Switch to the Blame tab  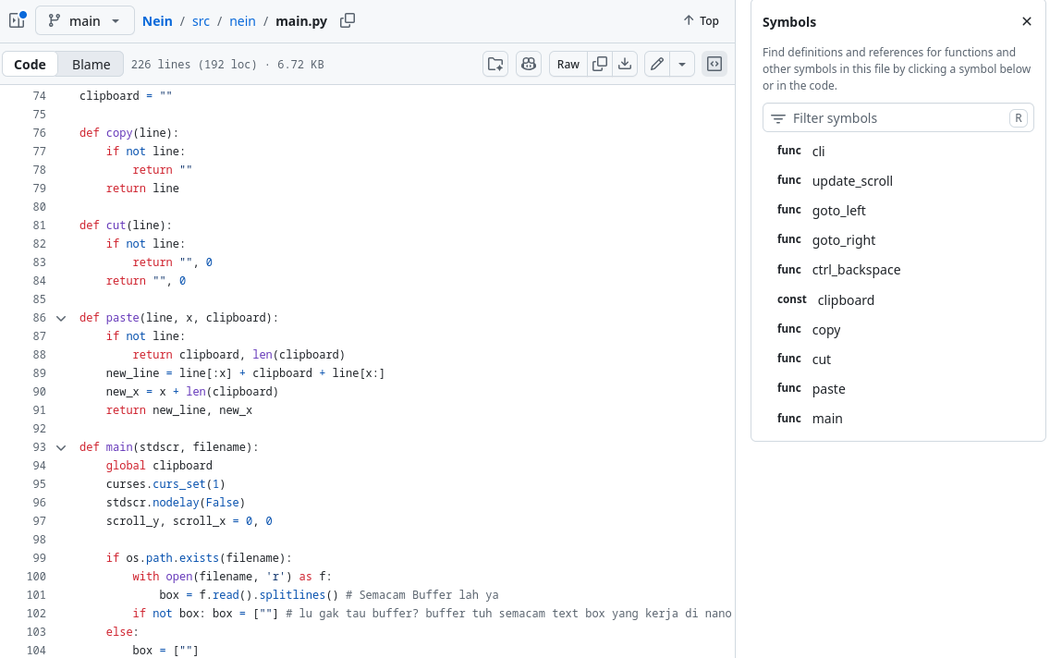coord(92,65)
